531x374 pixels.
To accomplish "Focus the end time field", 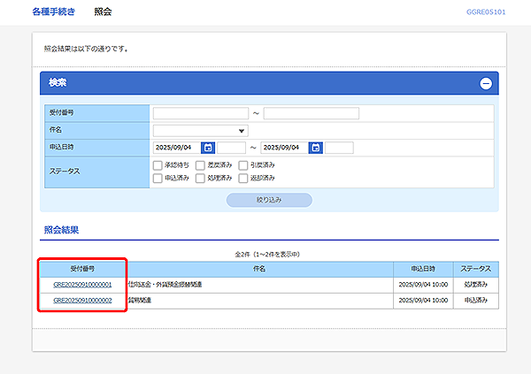I will pyautogui.click(x=339, y=148).
